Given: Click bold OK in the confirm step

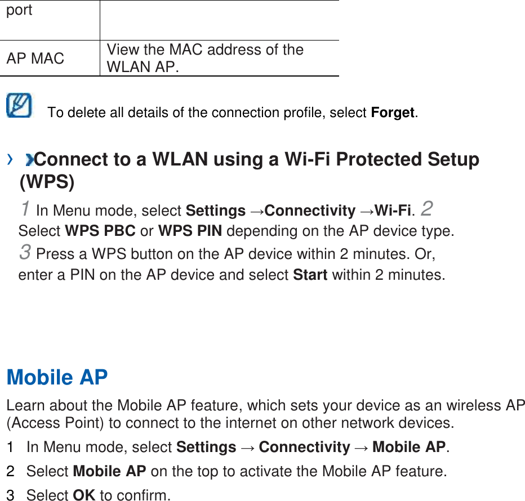Looking at the screenshot, I should pyautogui.click(x=84, y=495).
